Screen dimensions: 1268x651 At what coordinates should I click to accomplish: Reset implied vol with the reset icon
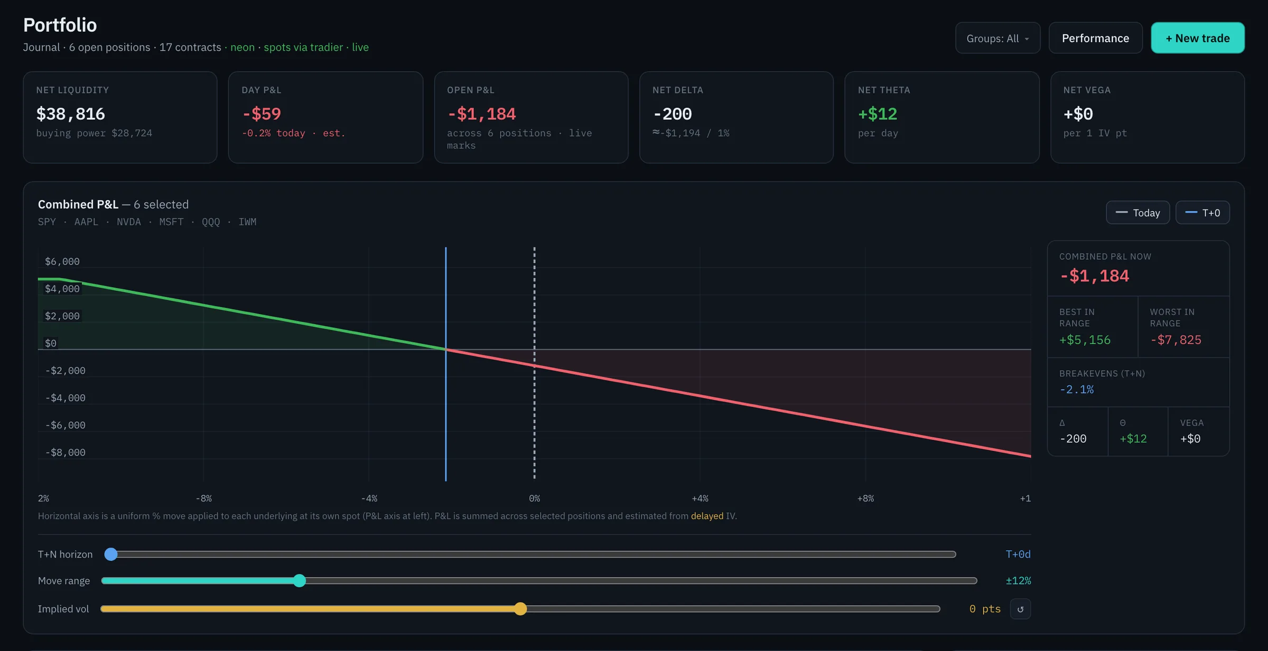[x=1020, y=609]
